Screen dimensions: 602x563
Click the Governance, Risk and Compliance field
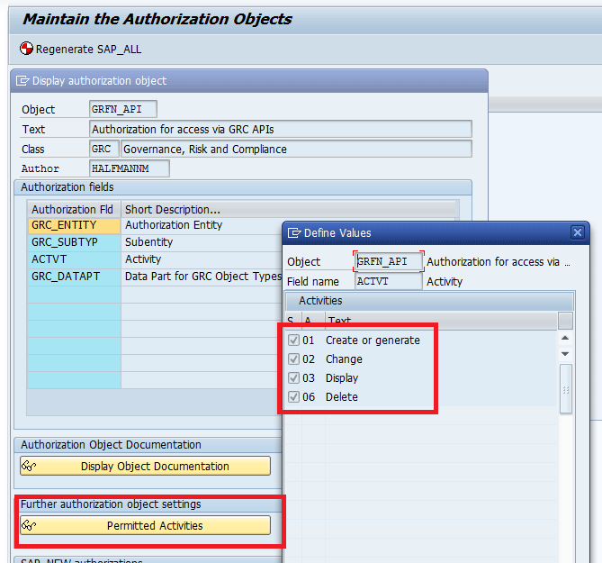[296, 149]
